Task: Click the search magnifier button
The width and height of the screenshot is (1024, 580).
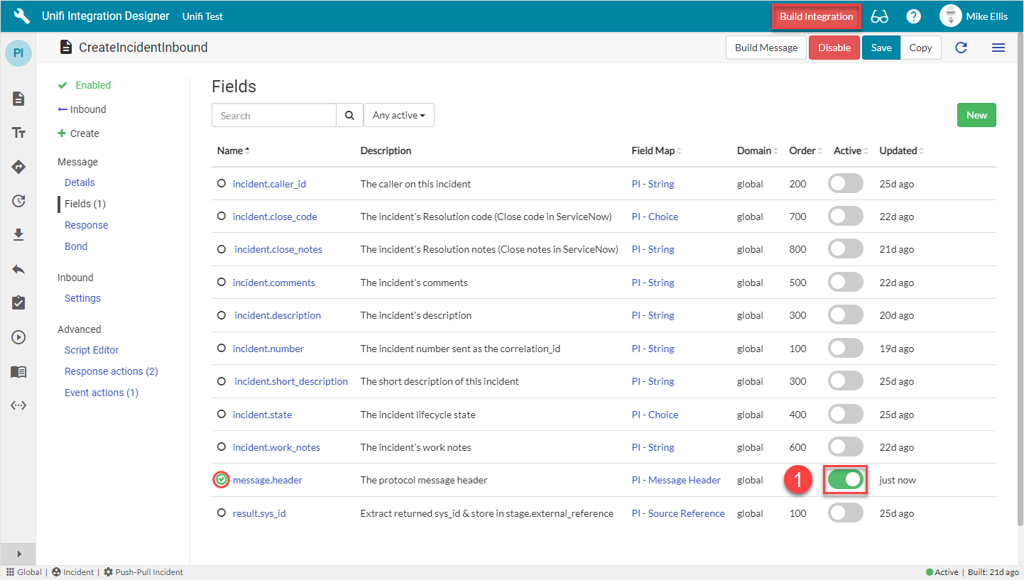Action: [349, 116]
